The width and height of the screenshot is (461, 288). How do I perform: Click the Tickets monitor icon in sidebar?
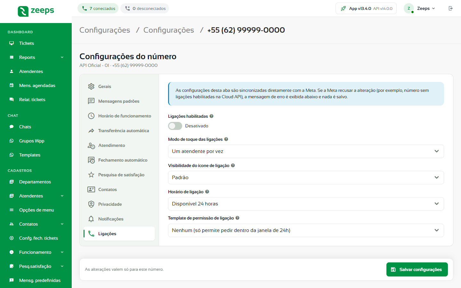click(12, 43)
